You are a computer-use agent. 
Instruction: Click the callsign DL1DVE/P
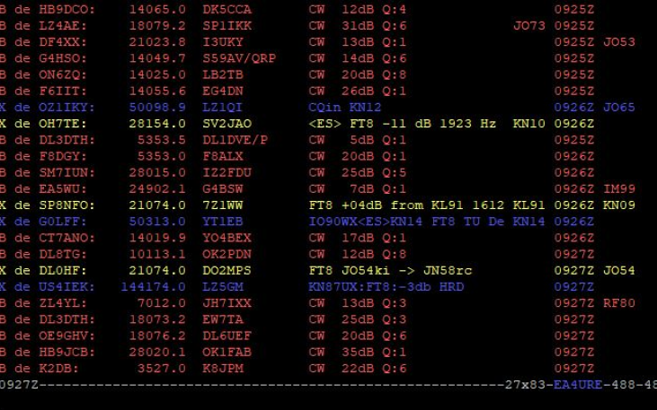[x=235, y=140]
